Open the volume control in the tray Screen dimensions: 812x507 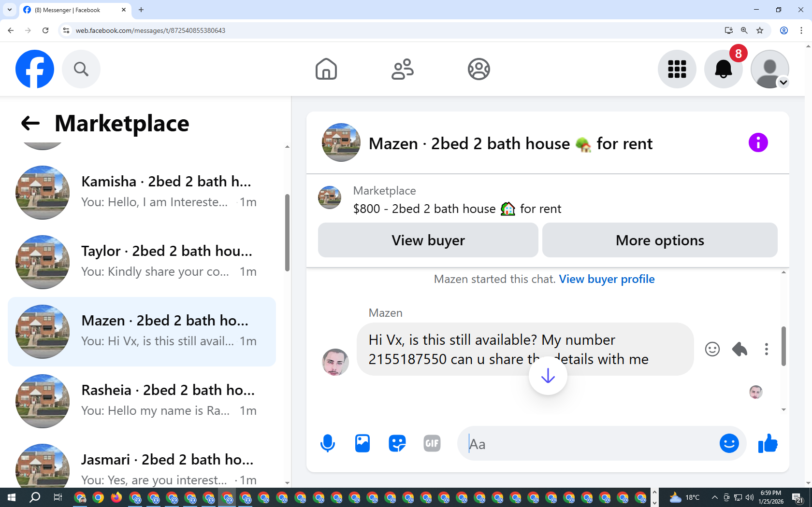(x=750, y=497)
